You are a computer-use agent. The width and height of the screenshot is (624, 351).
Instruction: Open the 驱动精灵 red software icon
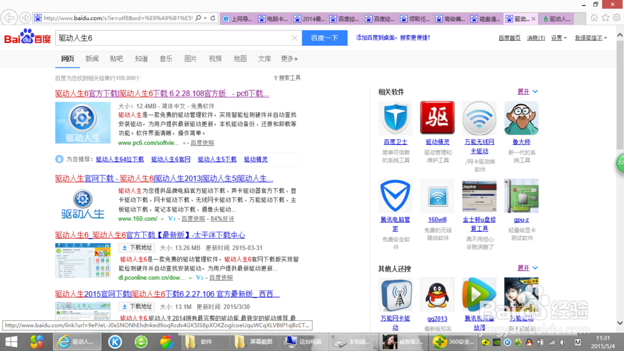click(437, 118)
